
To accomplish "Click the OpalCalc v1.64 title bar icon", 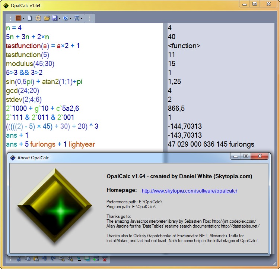I will coord(6,6).
